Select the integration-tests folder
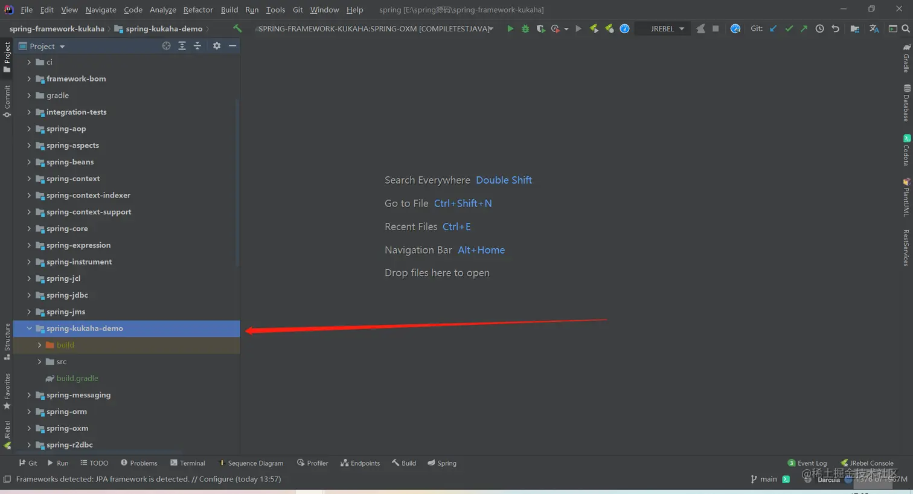Image resolution: width=913 pixels, height=494 pixels. tap(76, 112)
